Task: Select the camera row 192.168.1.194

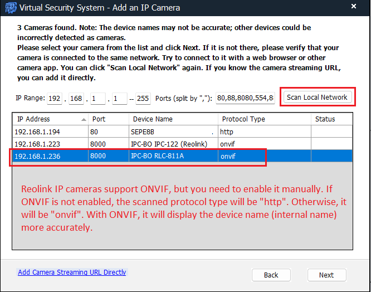Action: tap(111, 132)
